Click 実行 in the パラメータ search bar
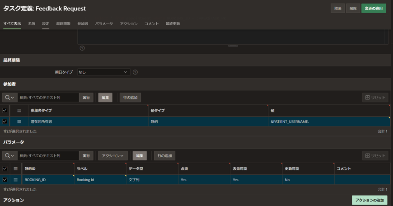The image size is (393, 206). (86, 155)
